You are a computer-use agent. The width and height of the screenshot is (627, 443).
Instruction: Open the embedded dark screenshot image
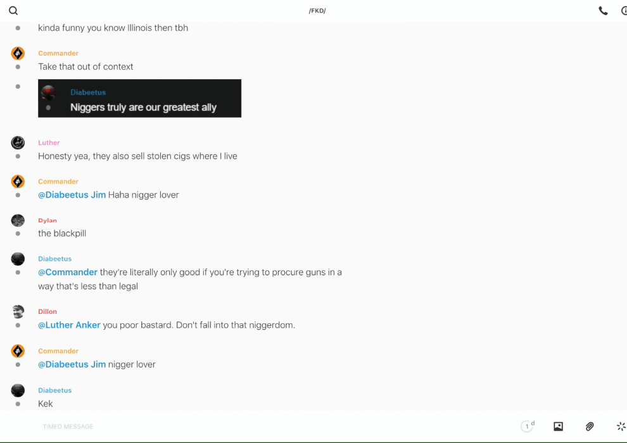139,98
